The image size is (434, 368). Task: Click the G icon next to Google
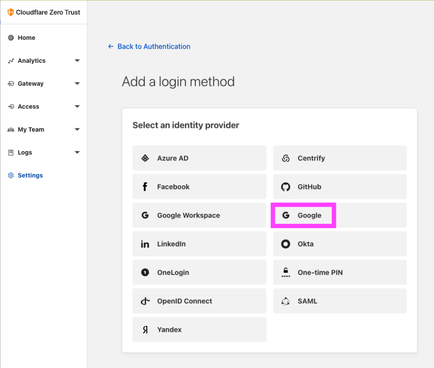(286, 215)
